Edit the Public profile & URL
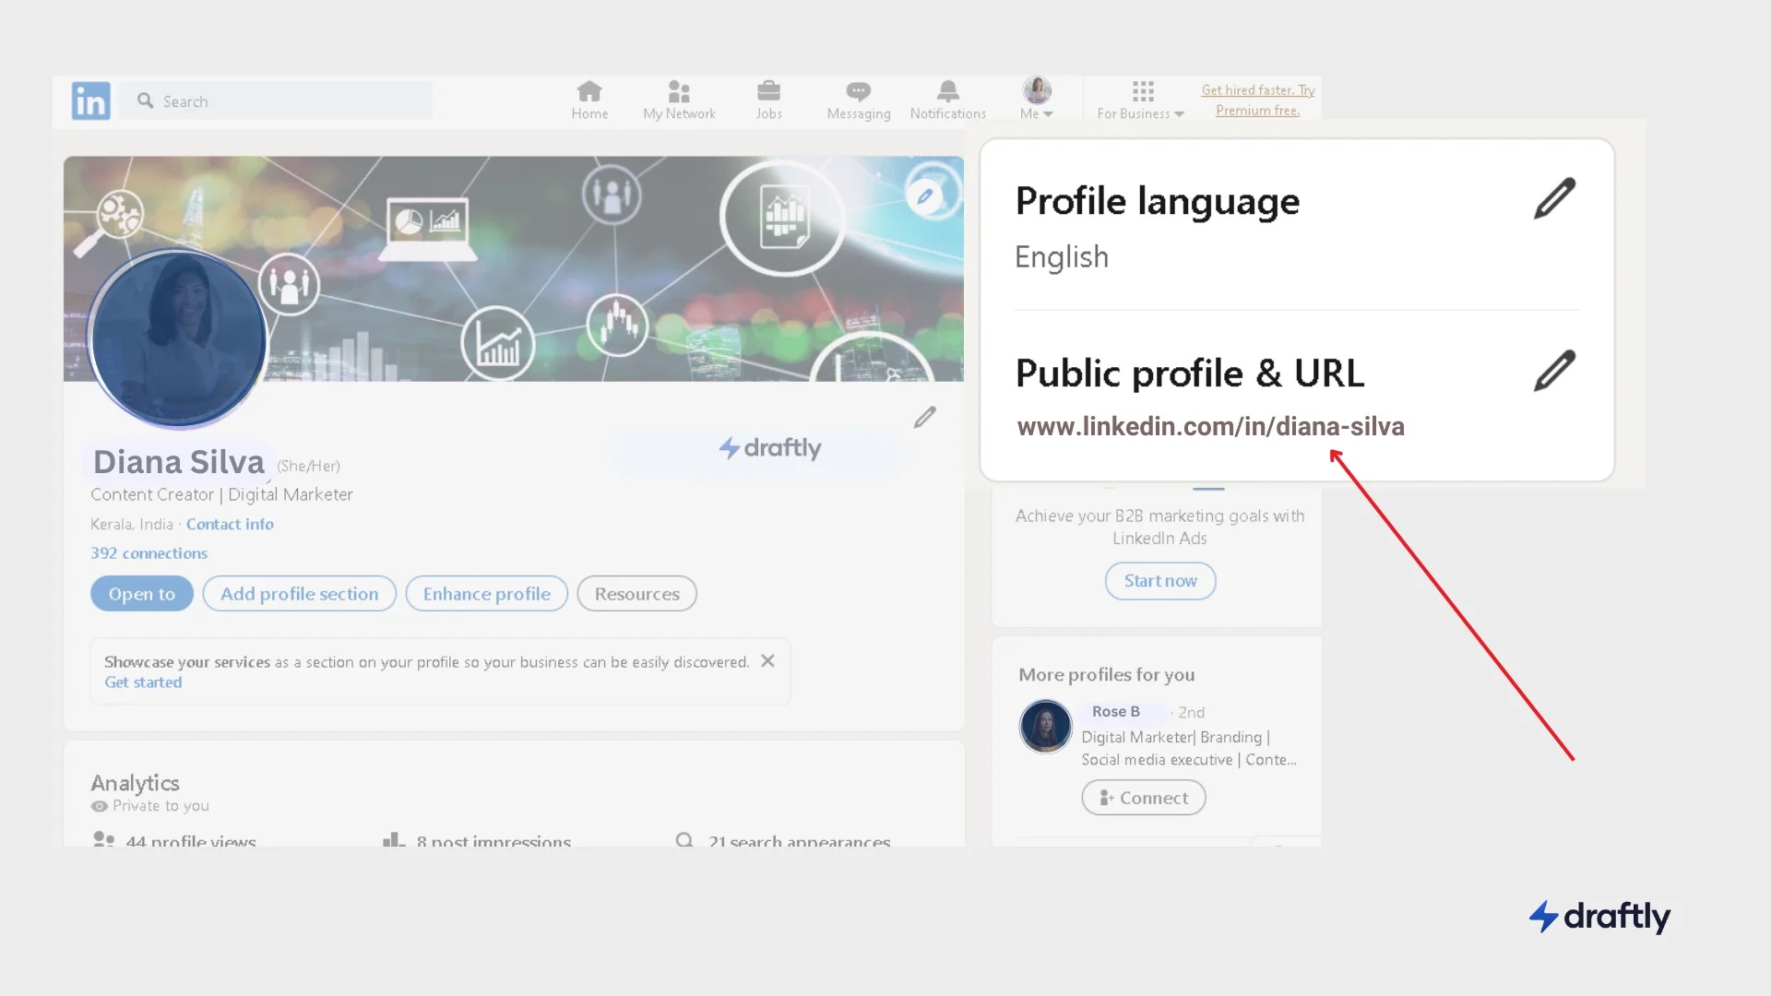The height and width of the screenshot is (996, 1771). tap(1555, 371)
